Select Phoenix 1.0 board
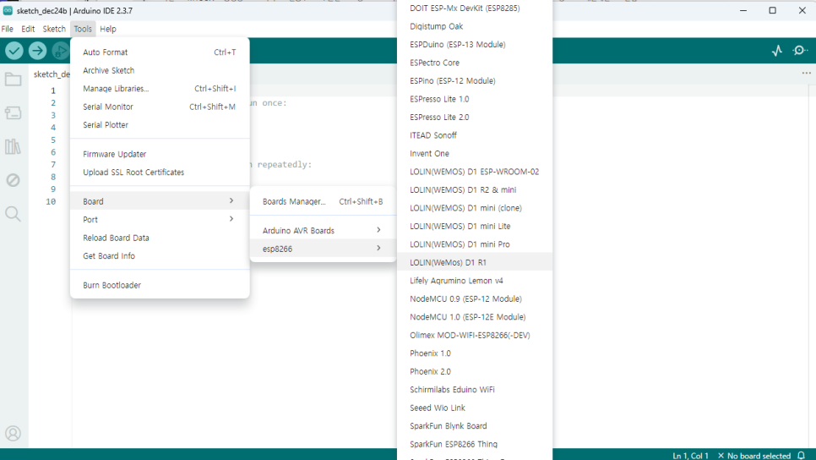 click(475, 353)
